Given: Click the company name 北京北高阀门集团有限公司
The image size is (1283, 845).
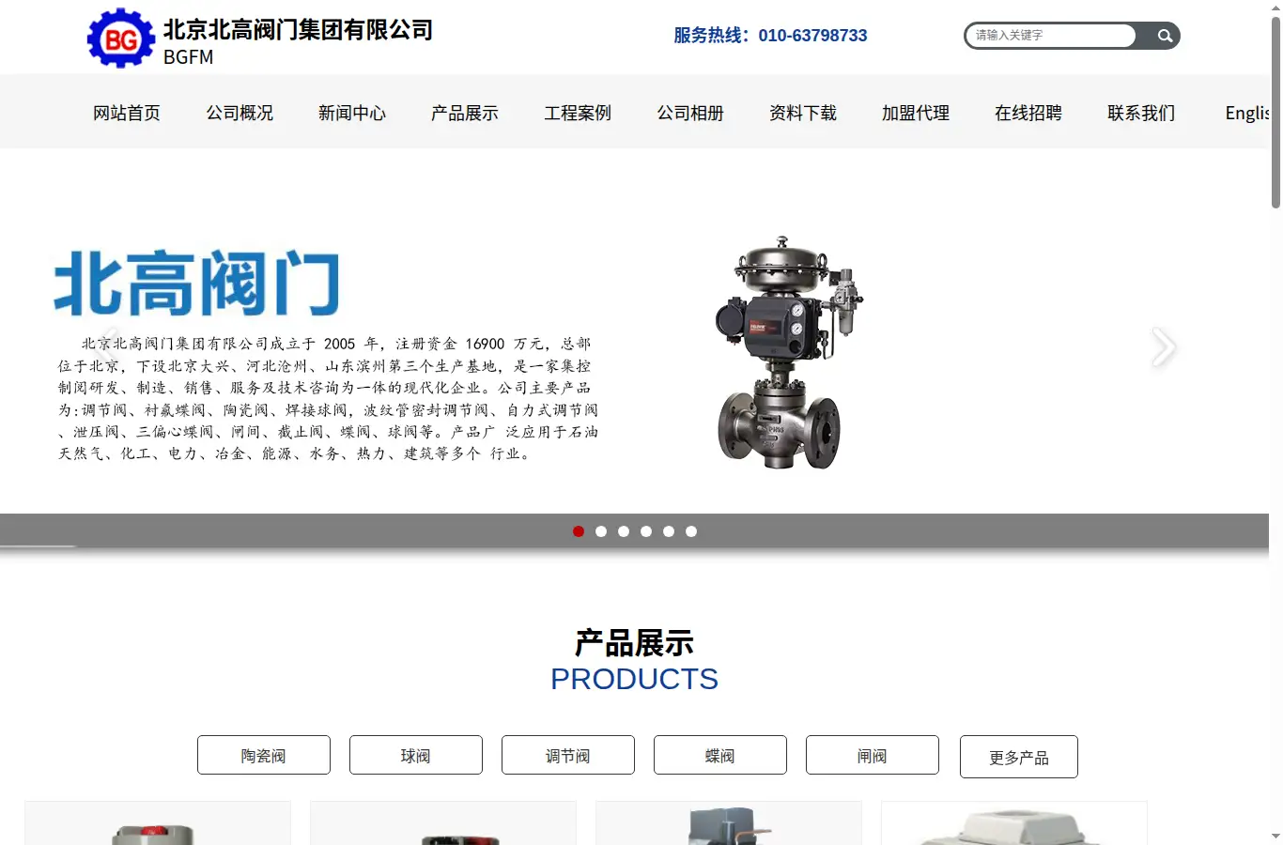Looking at the screenshot, I should pyautogui.click(x=298, y=29).
